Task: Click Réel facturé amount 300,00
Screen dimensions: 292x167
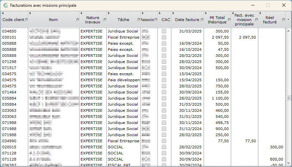Action: (276, 147)
